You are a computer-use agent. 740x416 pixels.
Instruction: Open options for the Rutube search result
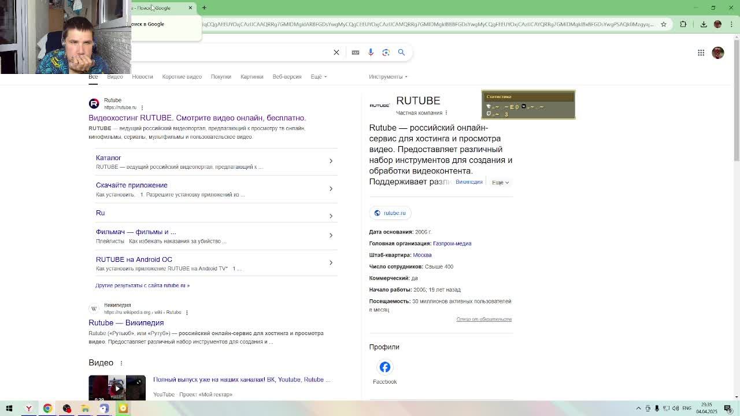142,107
